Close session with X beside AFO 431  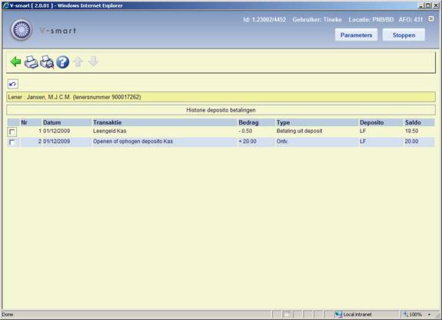[x=431, y=18]
